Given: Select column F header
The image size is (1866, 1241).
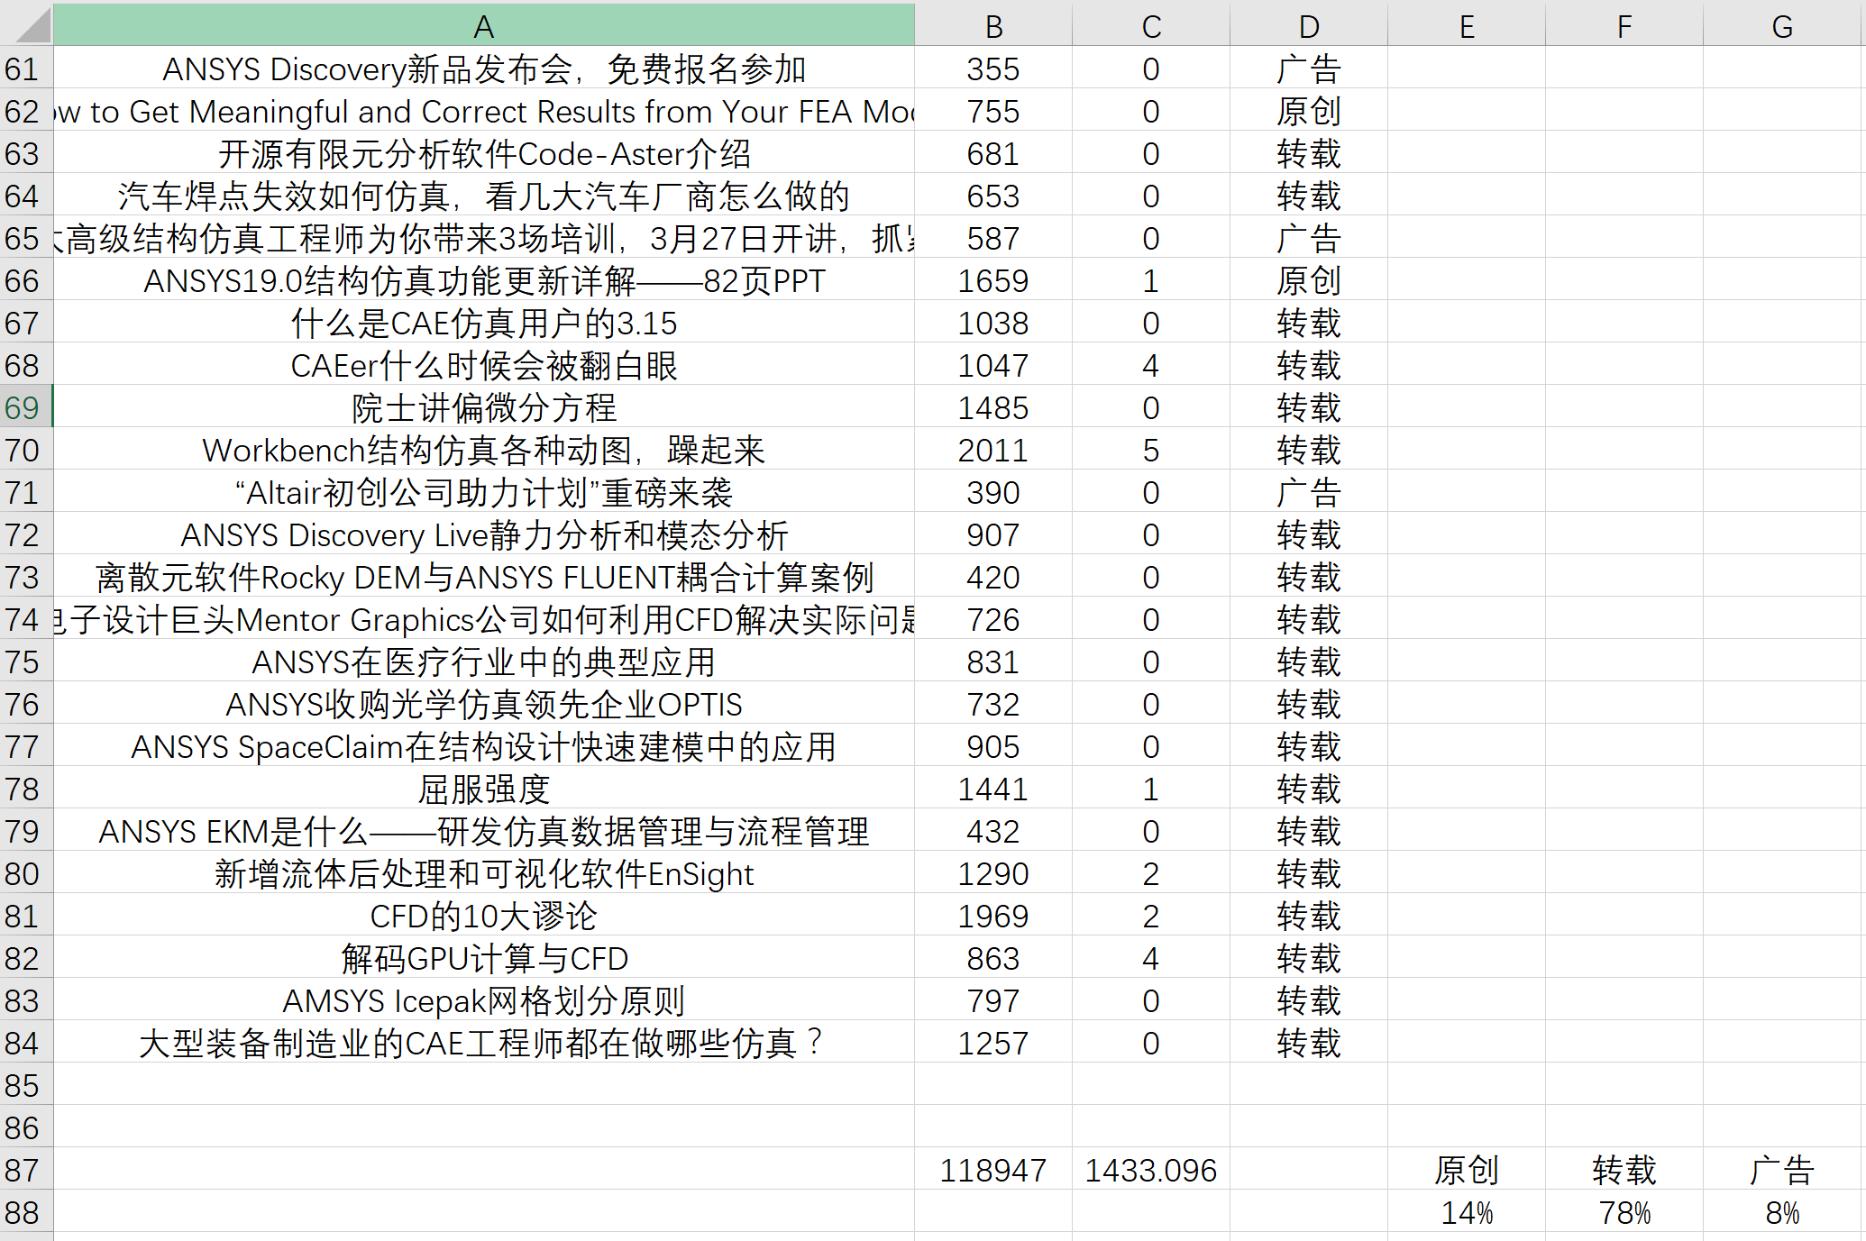Looking at the screenshot, I should click(1624, 25).
